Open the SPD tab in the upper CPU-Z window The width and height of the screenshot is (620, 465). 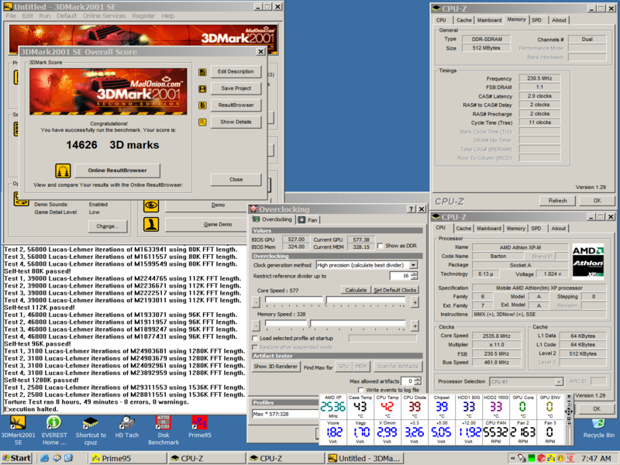(538, 20)
